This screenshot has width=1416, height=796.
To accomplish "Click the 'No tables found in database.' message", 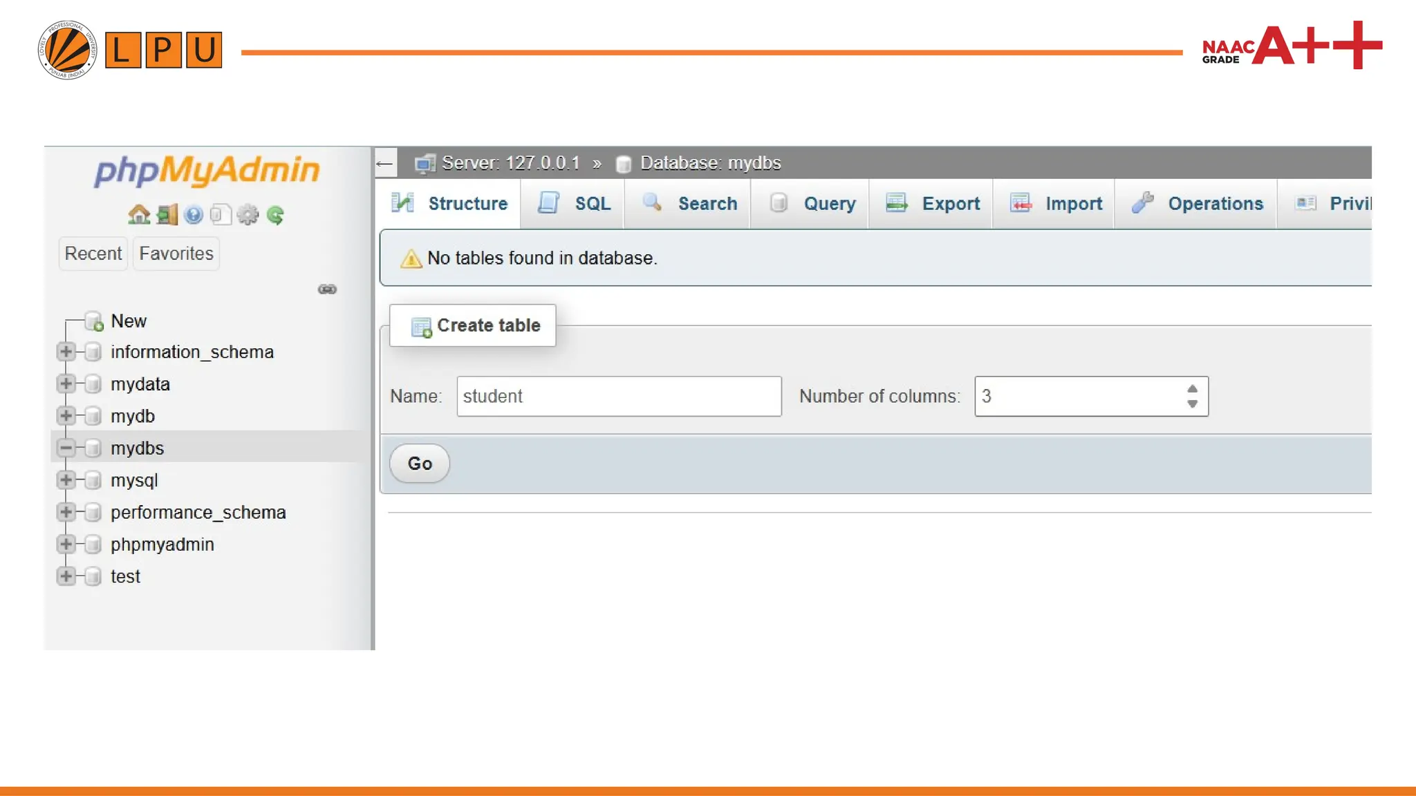I will [542, 258].
